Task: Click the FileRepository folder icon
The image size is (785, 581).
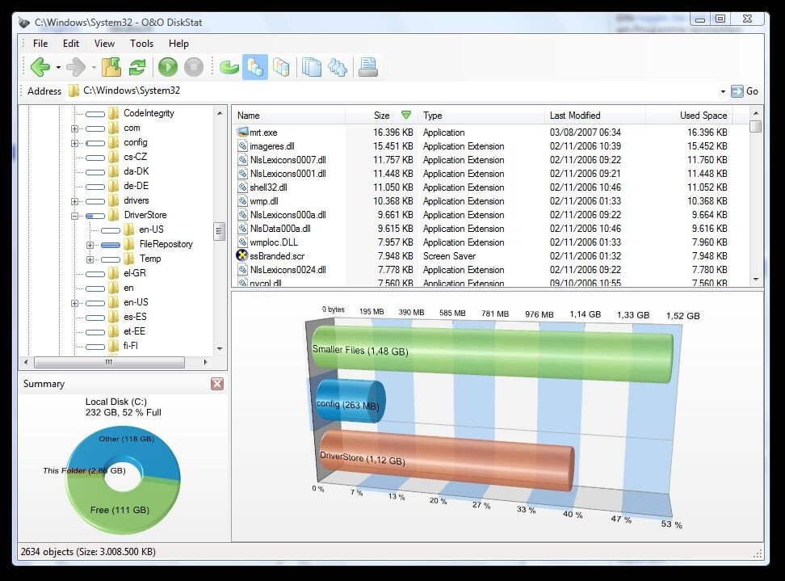Action: pos(129,244)
